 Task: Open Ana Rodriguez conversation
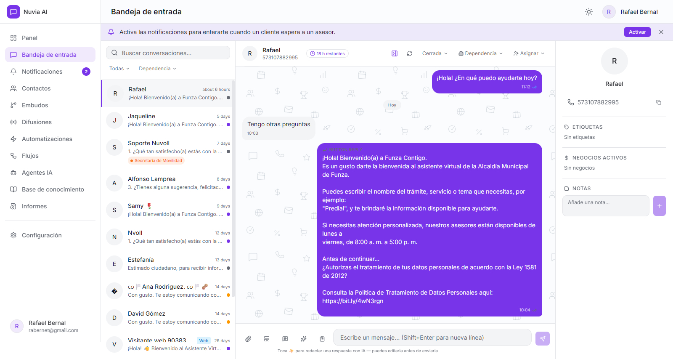pos(167,291)
